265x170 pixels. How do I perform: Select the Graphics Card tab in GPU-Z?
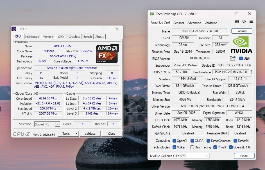click(160, 22)
